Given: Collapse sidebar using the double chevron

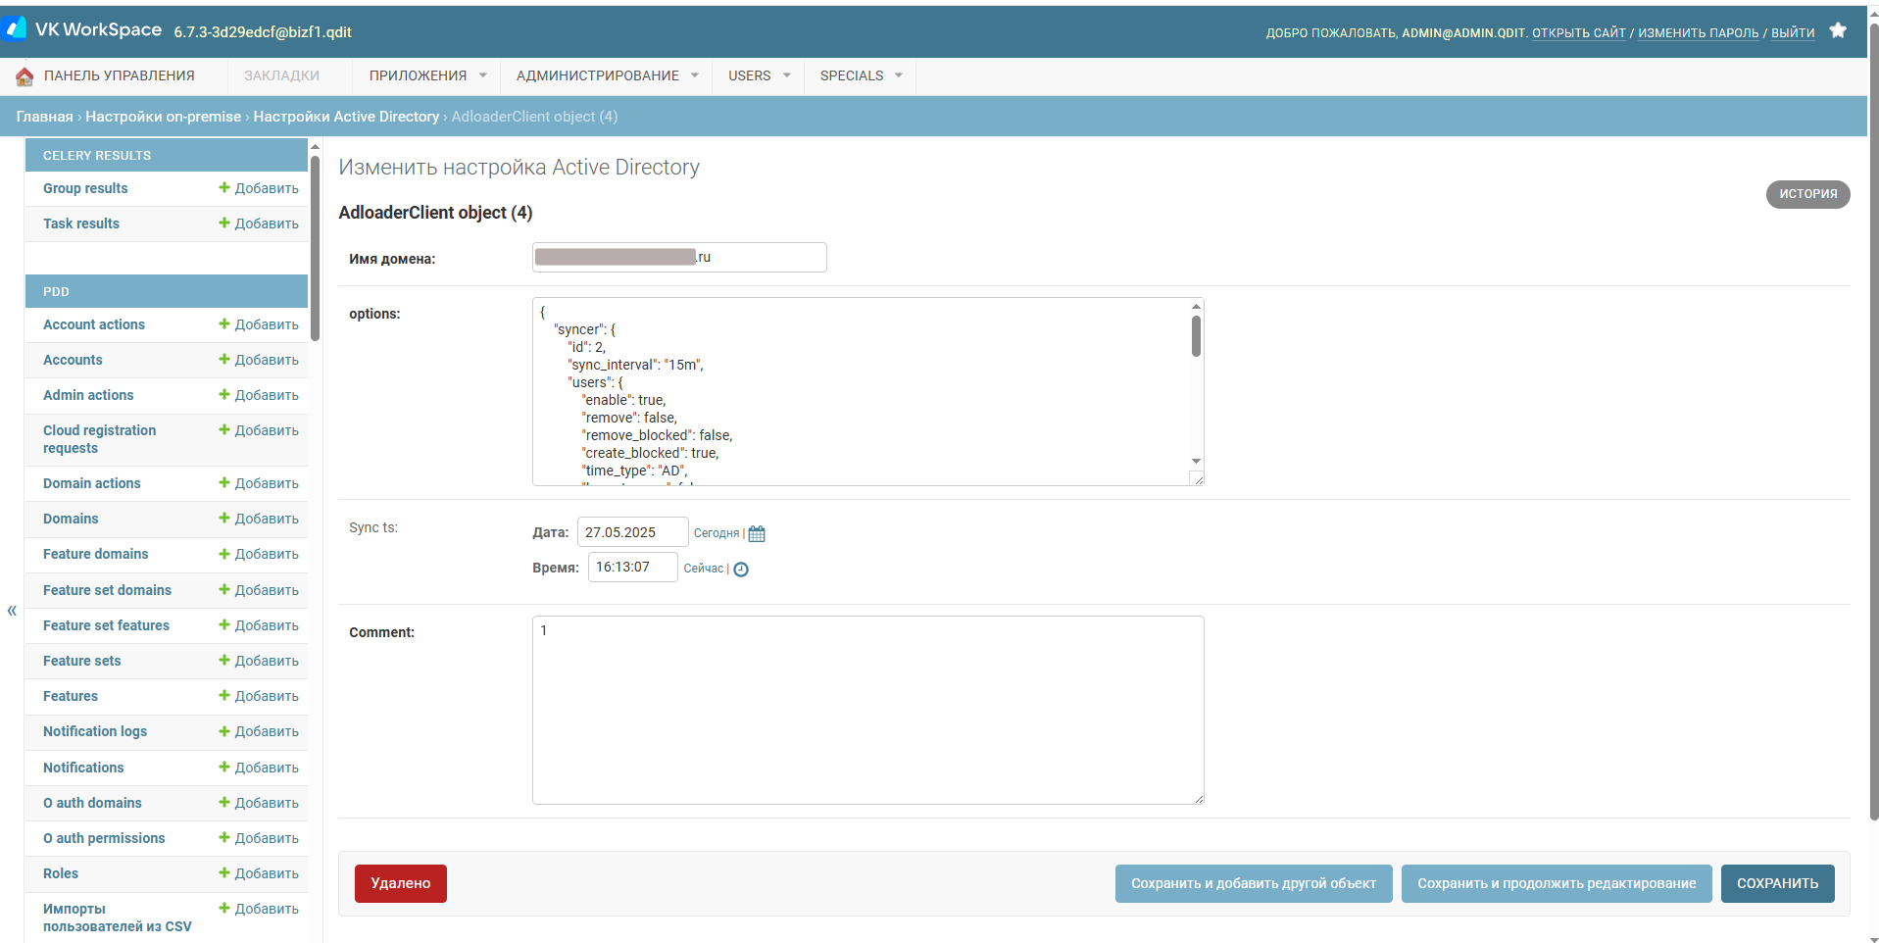Looking at the screenshot, I should pos(12,611).
